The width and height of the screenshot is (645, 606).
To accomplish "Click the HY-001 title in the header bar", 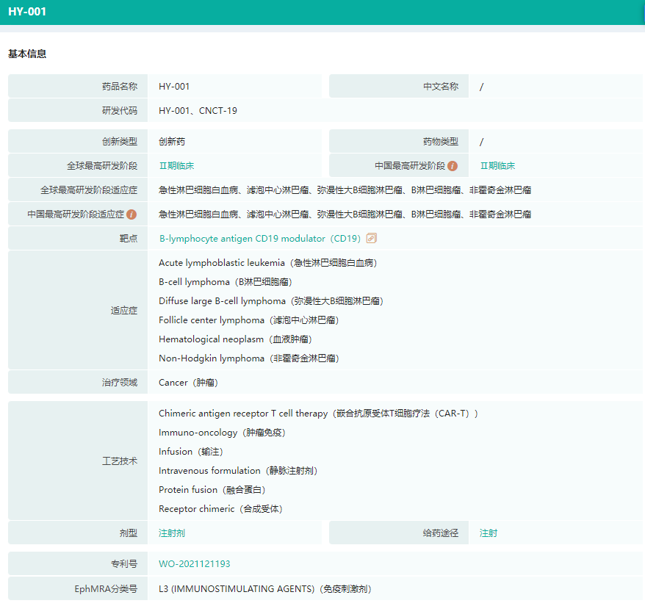I will tap(27, 12).
